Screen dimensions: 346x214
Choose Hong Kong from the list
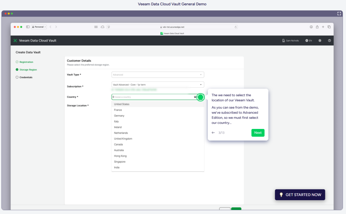pos(158,156)
